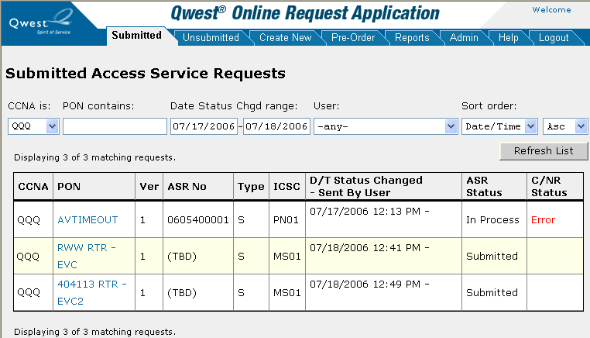Screen dimensions: 590x338
Task: Switch to the Create New tab
Action: pyautogui.click(x=285, y=37)
